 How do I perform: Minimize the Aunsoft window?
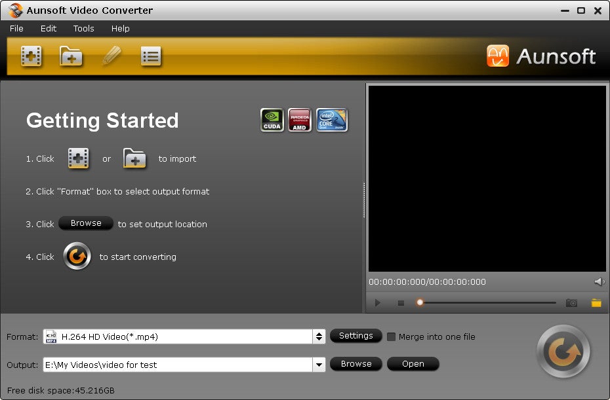point(565,11)
